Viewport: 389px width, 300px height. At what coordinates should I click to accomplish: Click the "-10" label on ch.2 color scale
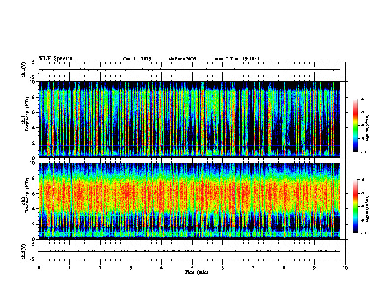[x=363, y=233]
